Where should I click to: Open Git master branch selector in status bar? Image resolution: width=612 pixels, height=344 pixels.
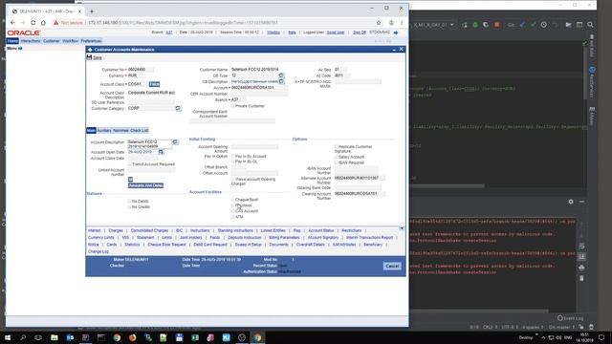click(561, 327)
